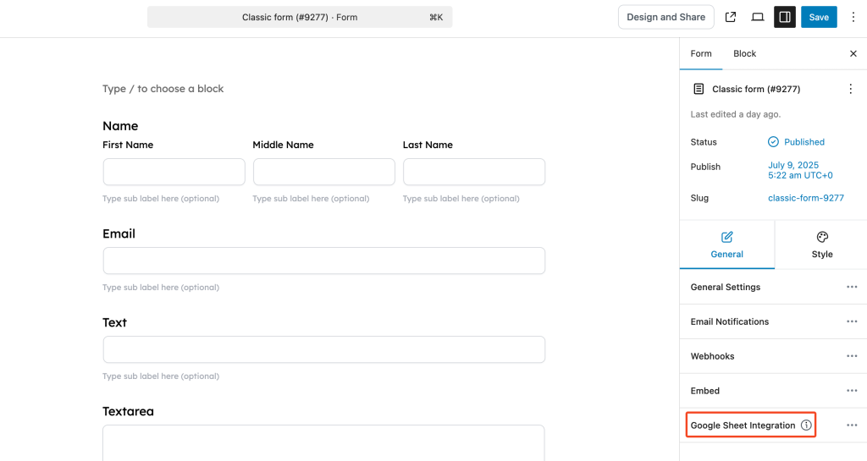
Task: Click the Classic form (#9277) sidebar title
Action: point(756,89)
